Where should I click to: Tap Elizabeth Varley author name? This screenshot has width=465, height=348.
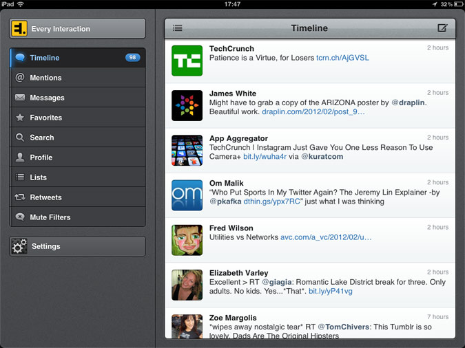(x=239, y=273)
